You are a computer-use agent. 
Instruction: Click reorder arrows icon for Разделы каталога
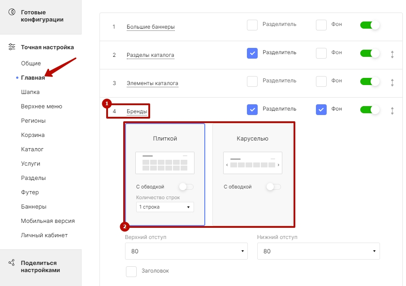(x=392, y=54)
